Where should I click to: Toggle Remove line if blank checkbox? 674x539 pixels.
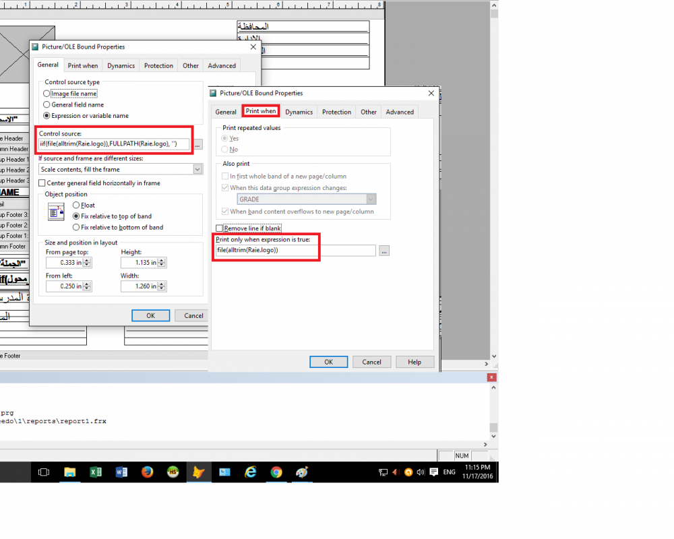pyautogui.click(x=220, y=228)
